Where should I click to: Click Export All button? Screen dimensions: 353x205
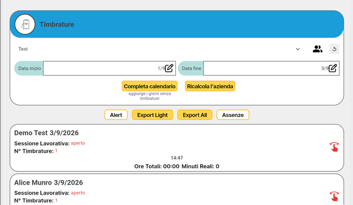[x=195, y=115]
